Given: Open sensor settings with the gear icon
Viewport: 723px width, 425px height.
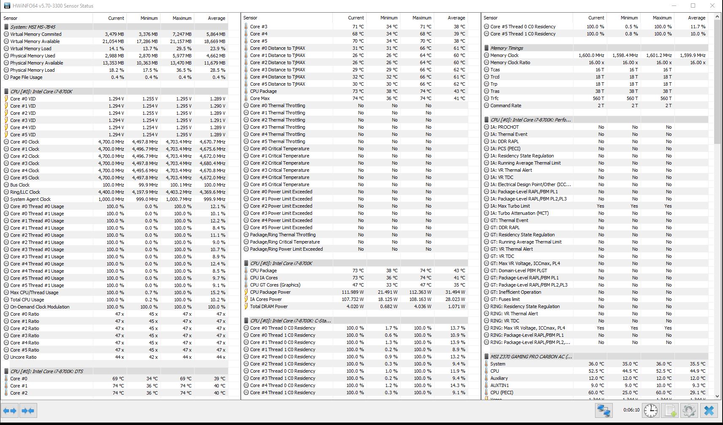Looking at the screenshot, I should (689, 410).
